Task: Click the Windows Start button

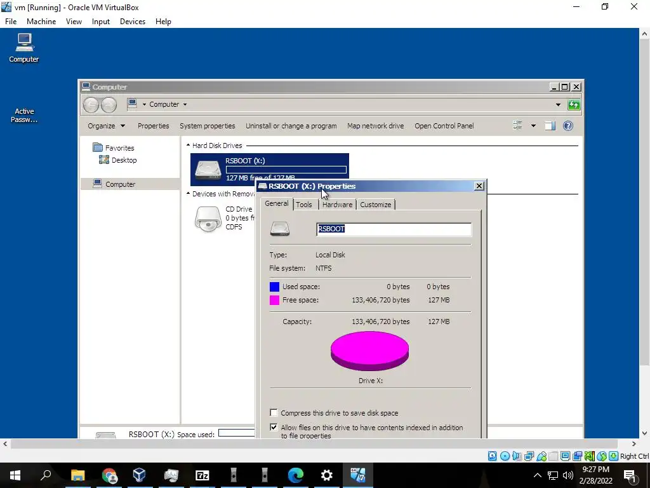Action: [x=15, y=475]
